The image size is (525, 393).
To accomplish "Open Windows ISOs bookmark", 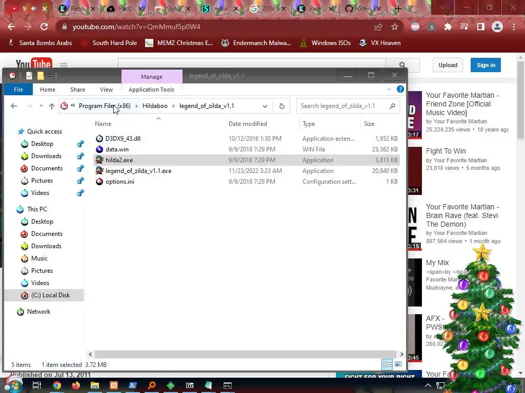I will pyautogui.click(x=325, y=43).
